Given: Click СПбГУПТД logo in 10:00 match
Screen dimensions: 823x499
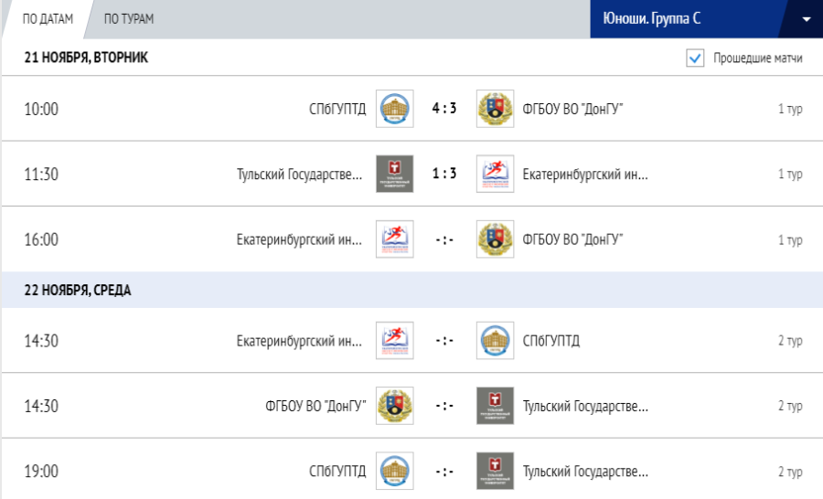Looking at the screenshot, I should [x=394, y=109].
